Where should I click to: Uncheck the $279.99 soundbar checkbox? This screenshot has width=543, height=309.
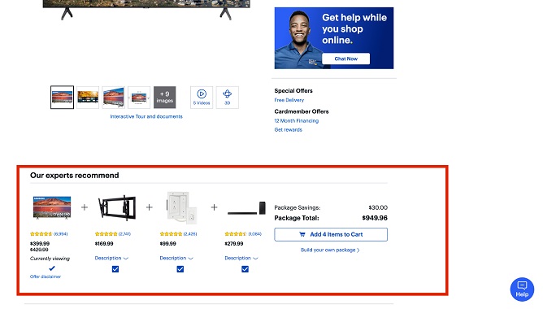tap(245, 269)
